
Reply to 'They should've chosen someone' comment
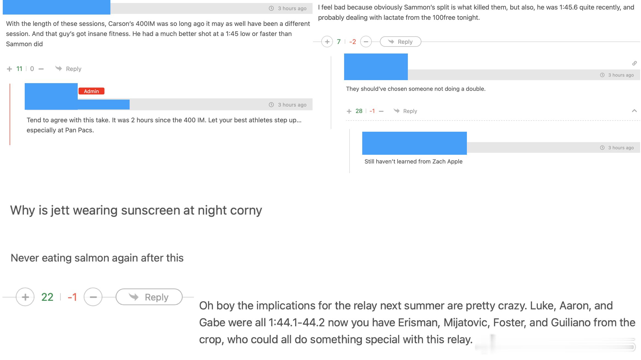[405, 111]
